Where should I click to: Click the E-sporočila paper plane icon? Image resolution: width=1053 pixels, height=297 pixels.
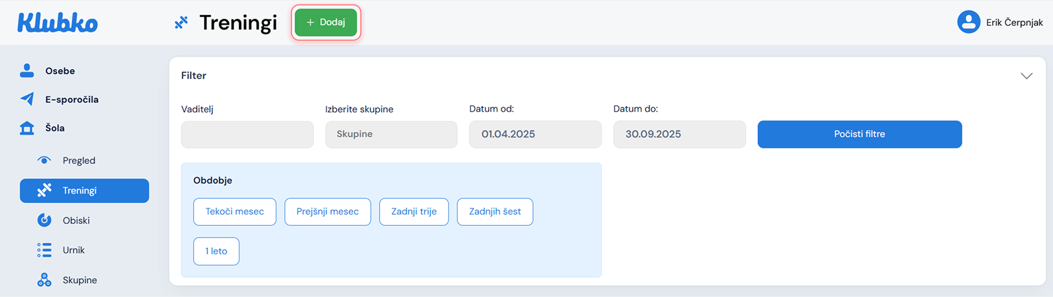click(x=27, y=99)
